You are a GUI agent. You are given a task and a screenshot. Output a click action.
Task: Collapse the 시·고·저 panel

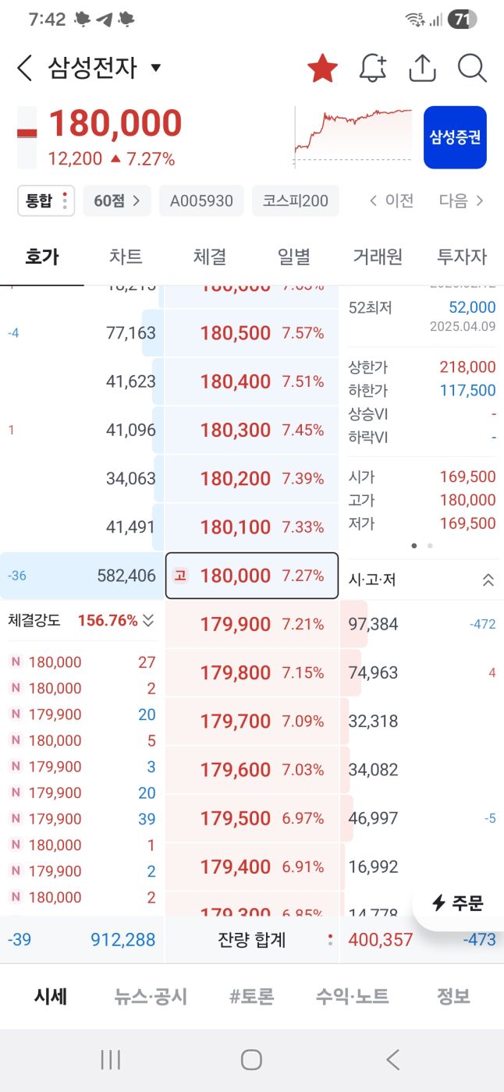pos(488,580)
